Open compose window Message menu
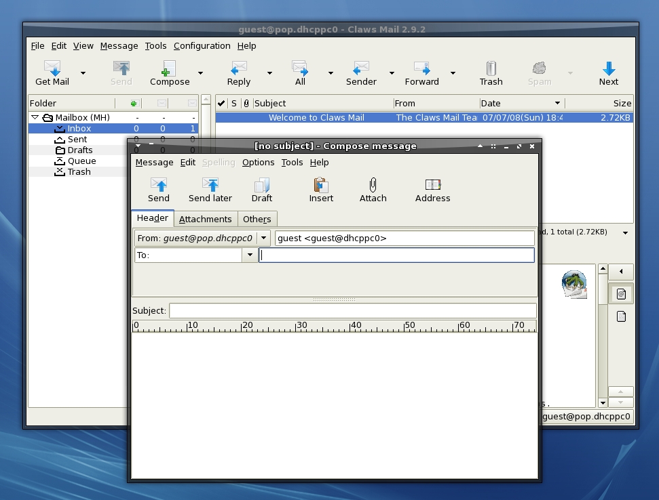The image size is (659, 500). click(154, 163)
